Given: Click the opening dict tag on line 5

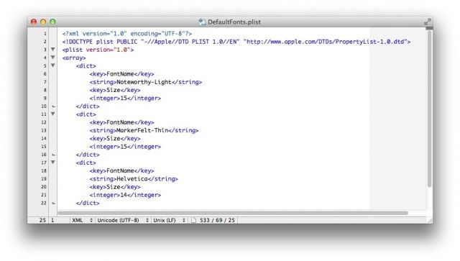Looking at the screenshot, I should 86,65.
